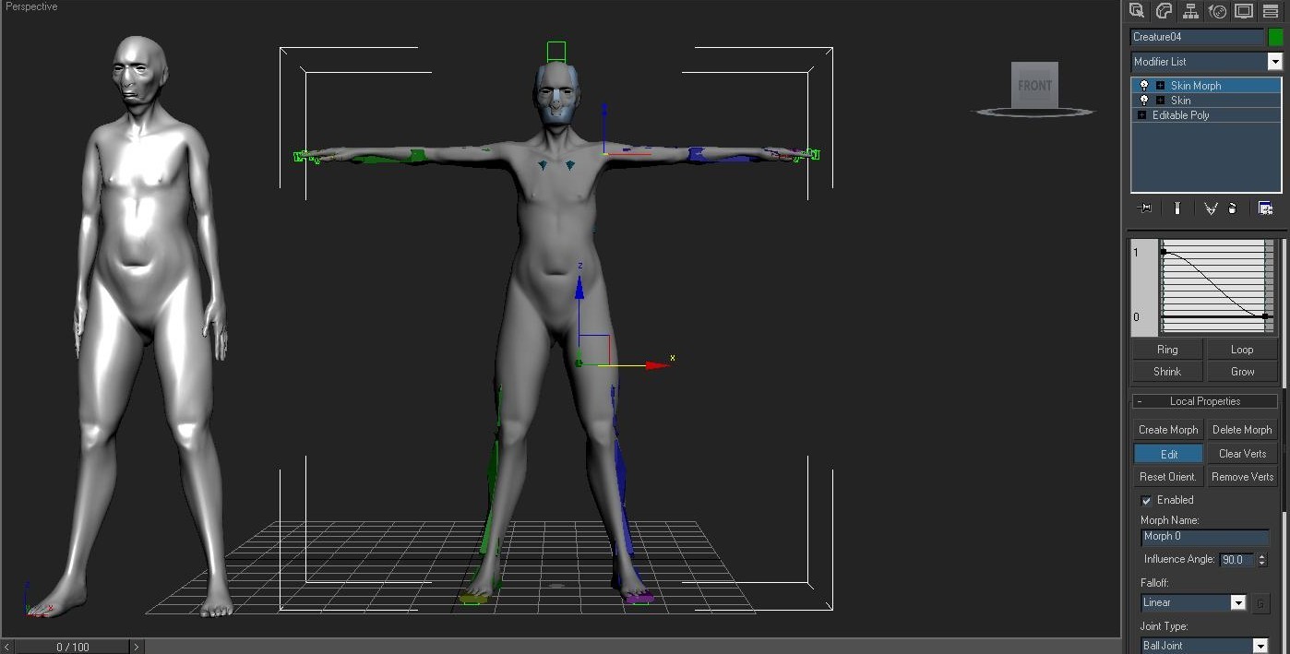The height and width of the screenshot is (654, 1290).
Task: Click the Perspective viewport label
Action: tap(31, 6)
